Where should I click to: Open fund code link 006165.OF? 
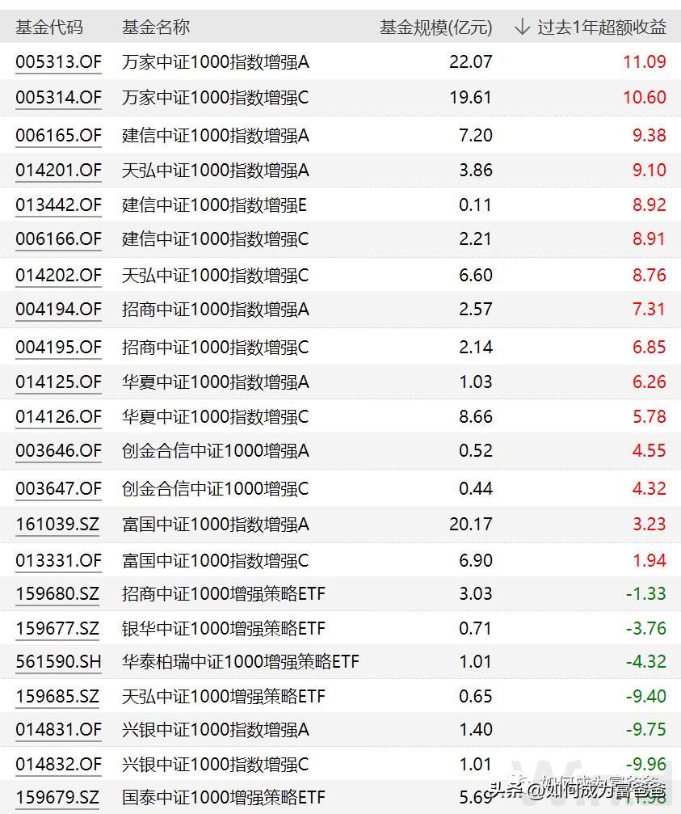coord(59,136)
